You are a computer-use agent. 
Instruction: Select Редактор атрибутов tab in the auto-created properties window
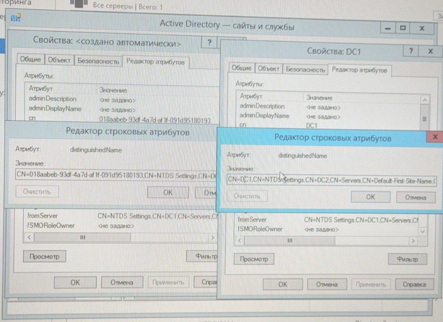coord(155,62)
